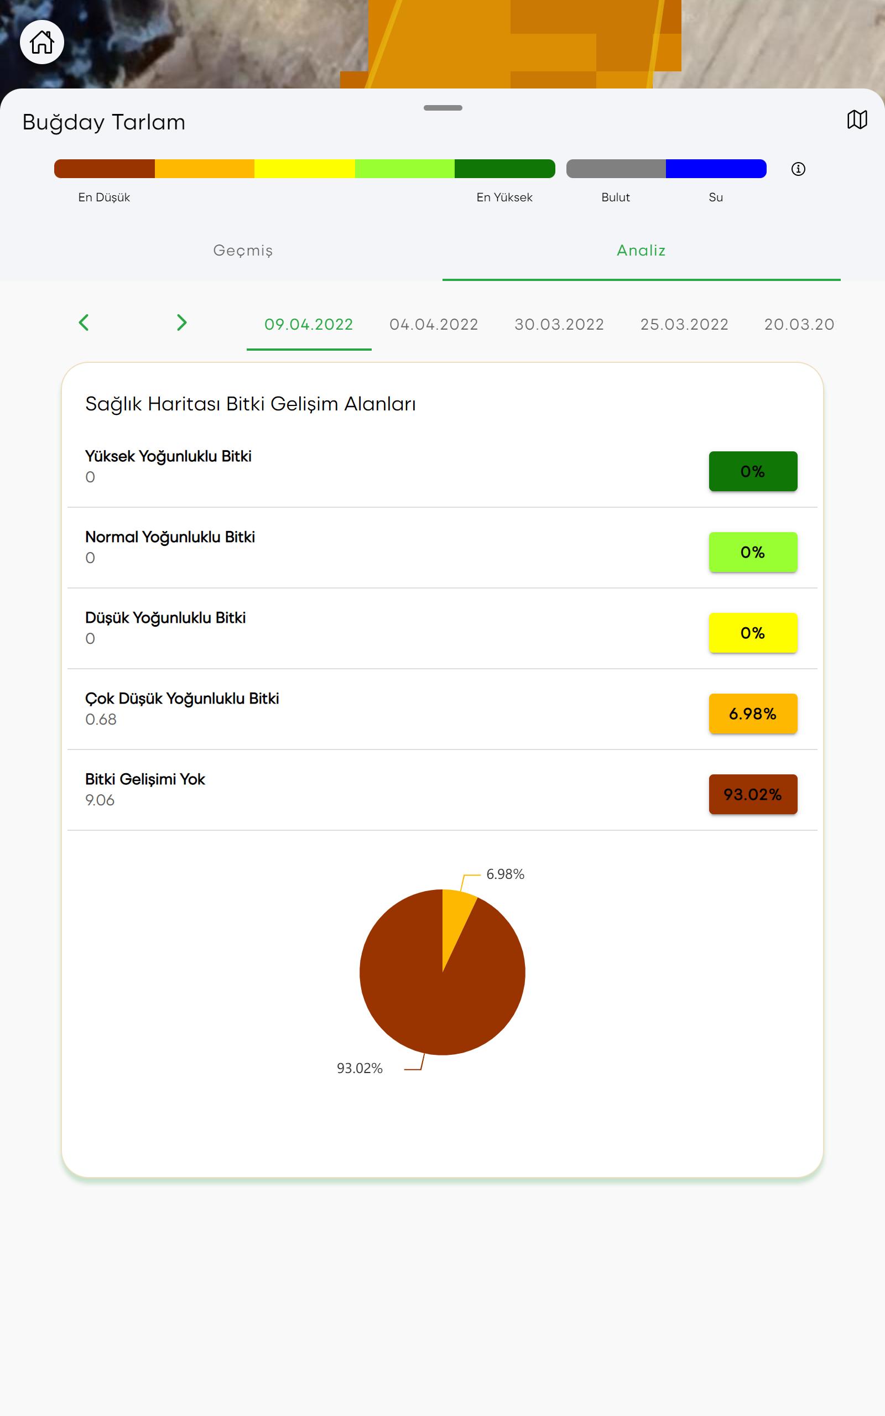Click the blue Su legend segment
Viewport: 885px width, 1416px height.
tap(716, 169)
